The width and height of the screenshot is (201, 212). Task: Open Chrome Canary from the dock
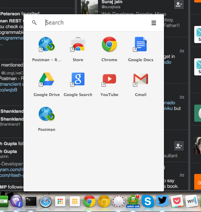tap(104, 201)
